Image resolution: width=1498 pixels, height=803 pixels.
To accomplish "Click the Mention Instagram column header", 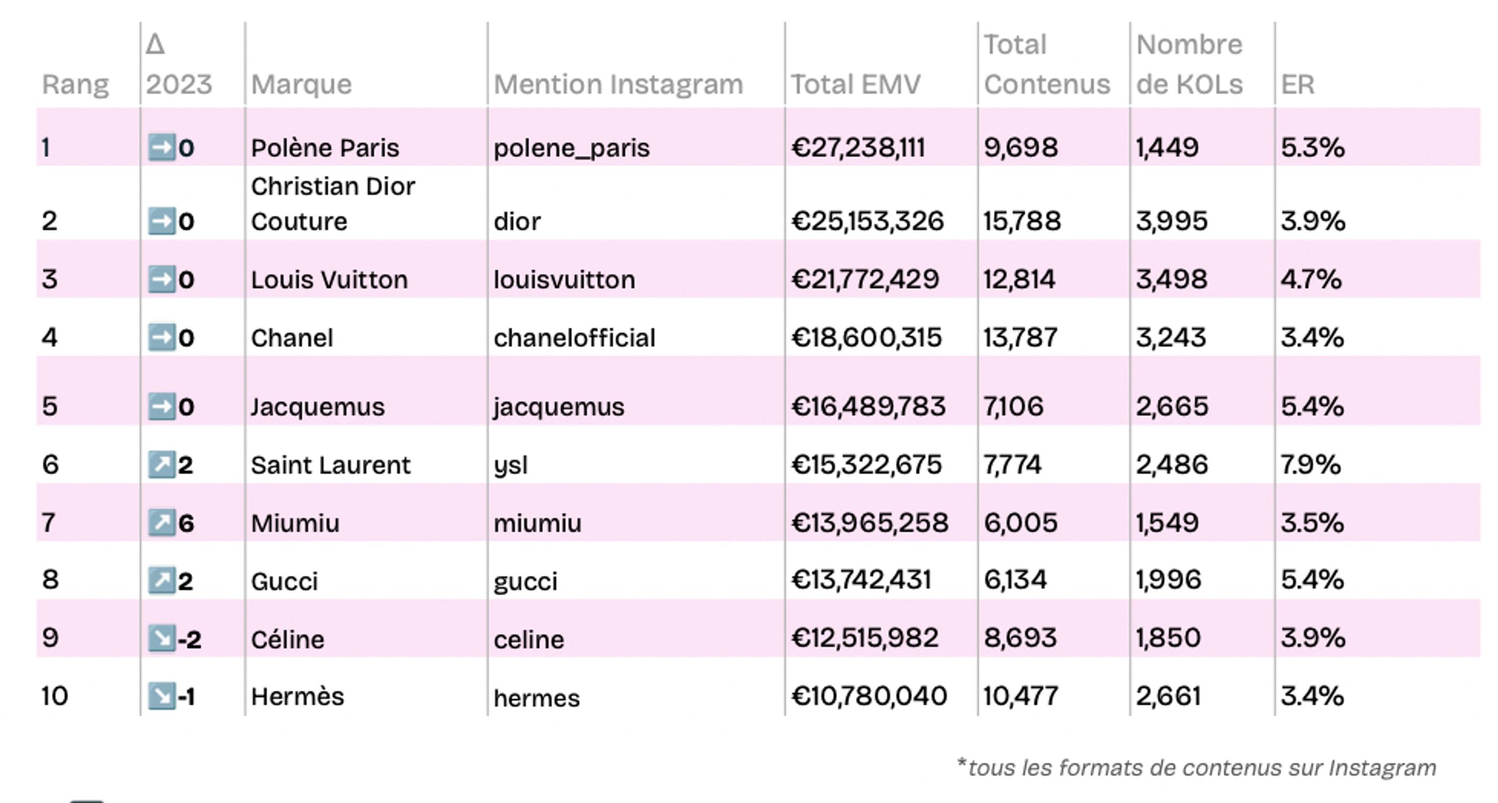I will pos(618,85).
